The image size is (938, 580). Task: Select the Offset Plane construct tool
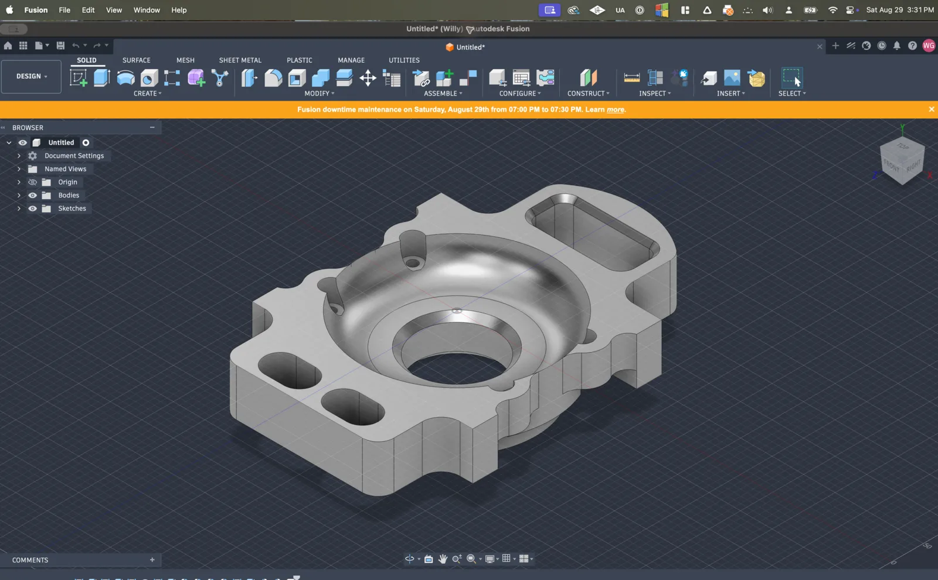588,77
